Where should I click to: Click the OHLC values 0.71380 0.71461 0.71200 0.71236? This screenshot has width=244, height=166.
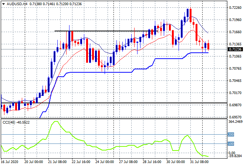tap(55, 4)
